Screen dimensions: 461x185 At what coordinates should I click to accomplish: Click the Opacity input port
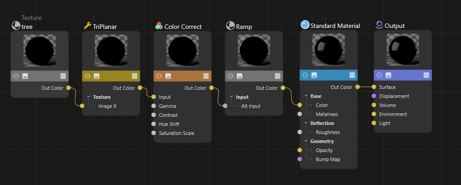coord(299,150)
